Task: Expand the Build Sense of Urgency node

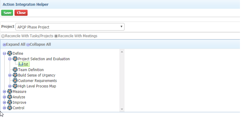Action: coord(10,75)
